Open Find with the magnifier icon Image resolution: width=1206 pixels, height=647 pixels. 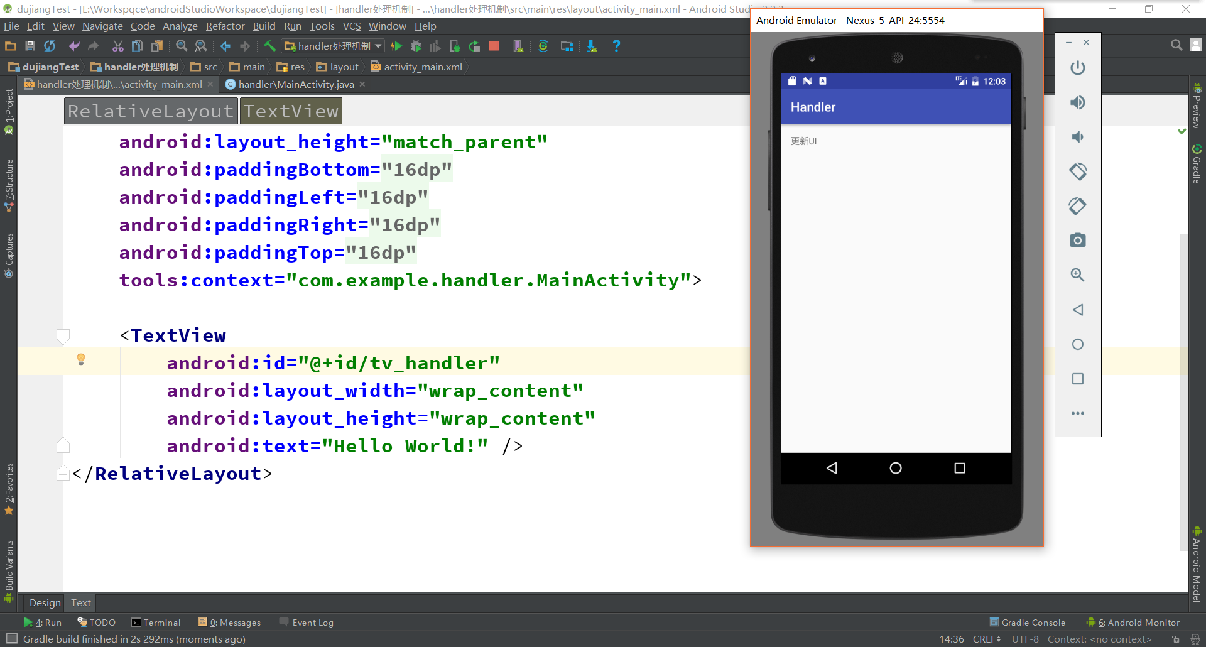tap(182, 46)
